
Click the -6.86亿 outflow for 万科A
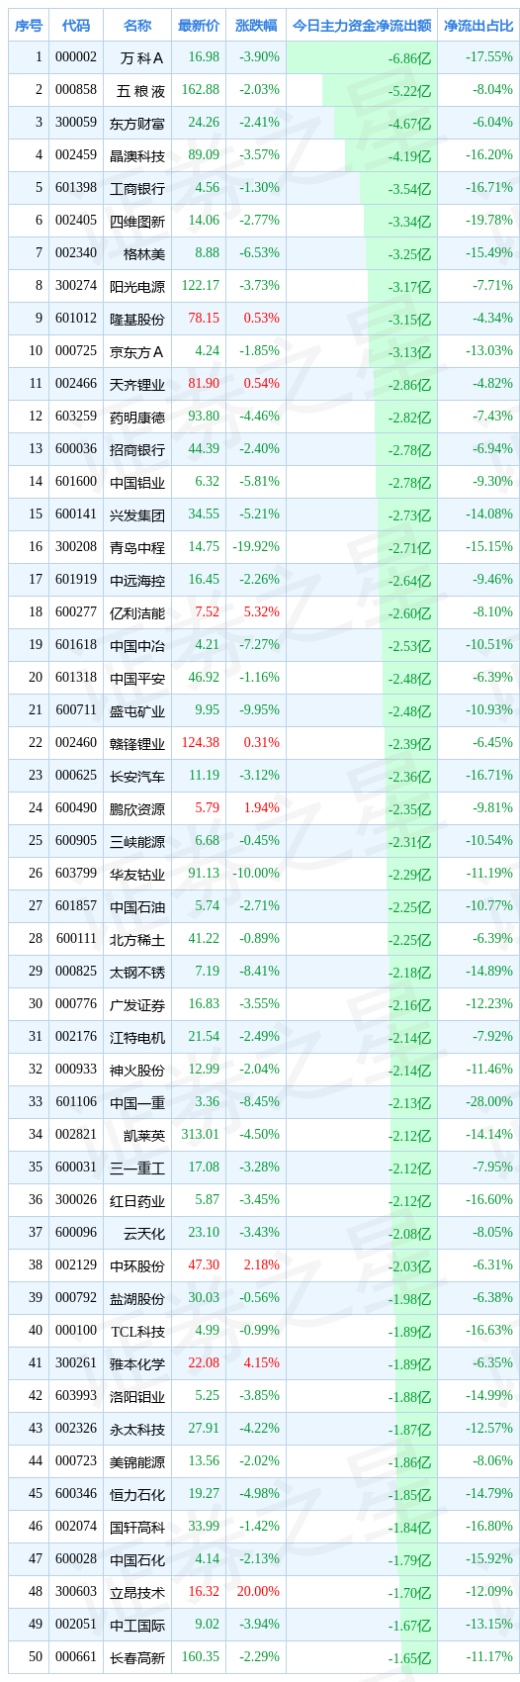[410, 59]
